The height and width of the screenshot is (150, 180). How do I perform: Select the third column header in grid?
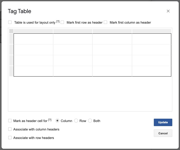[112, 31]
